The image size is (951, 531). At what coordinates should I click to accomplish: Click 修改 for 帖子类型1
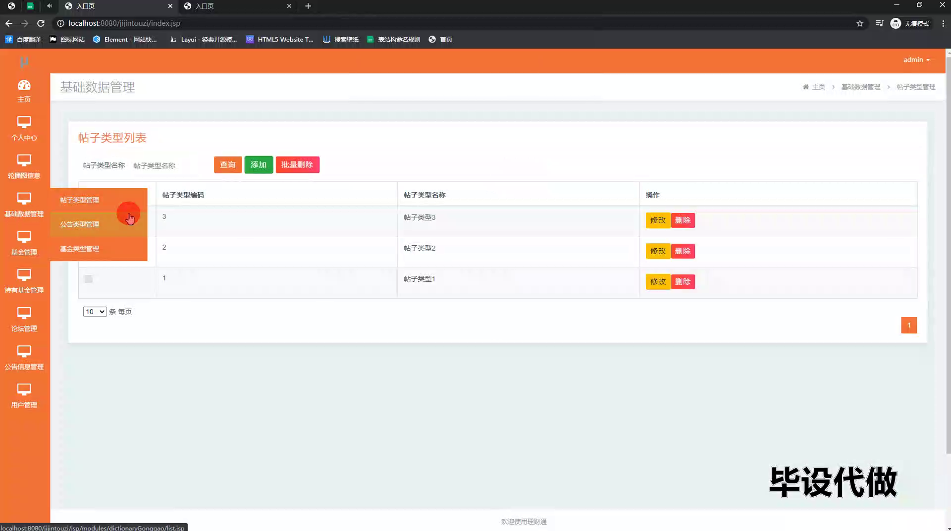tap(658, 282)
